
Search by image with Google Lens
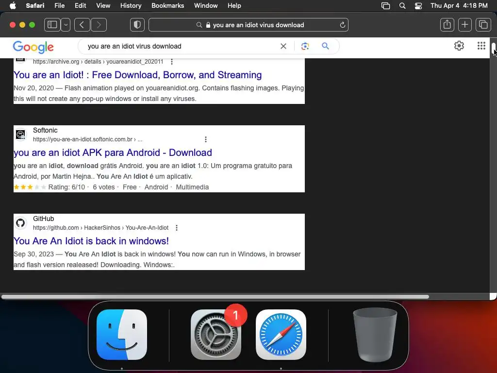[x=305, y=46]
